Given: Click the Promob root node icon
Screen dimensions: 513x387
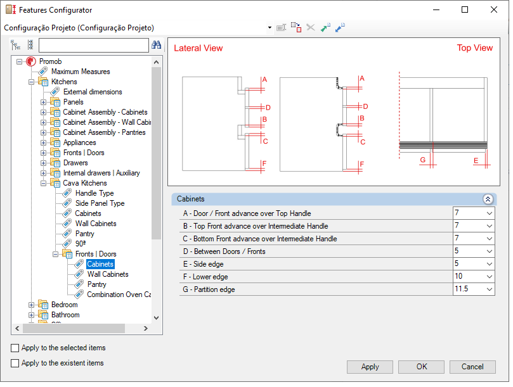Looking at the screenshot, I should point(31,61).
